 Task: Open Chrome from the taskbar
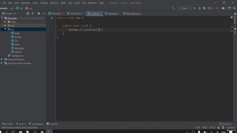click(42, 132)
